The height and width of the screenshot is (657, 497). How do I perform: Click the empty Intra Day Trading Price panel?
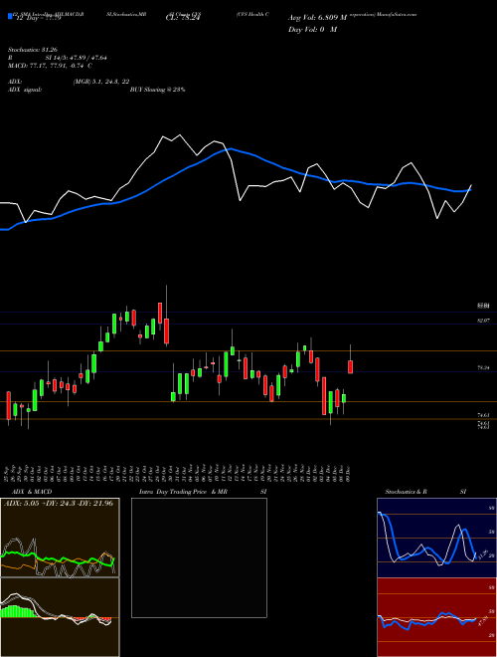tap(199, 557)
